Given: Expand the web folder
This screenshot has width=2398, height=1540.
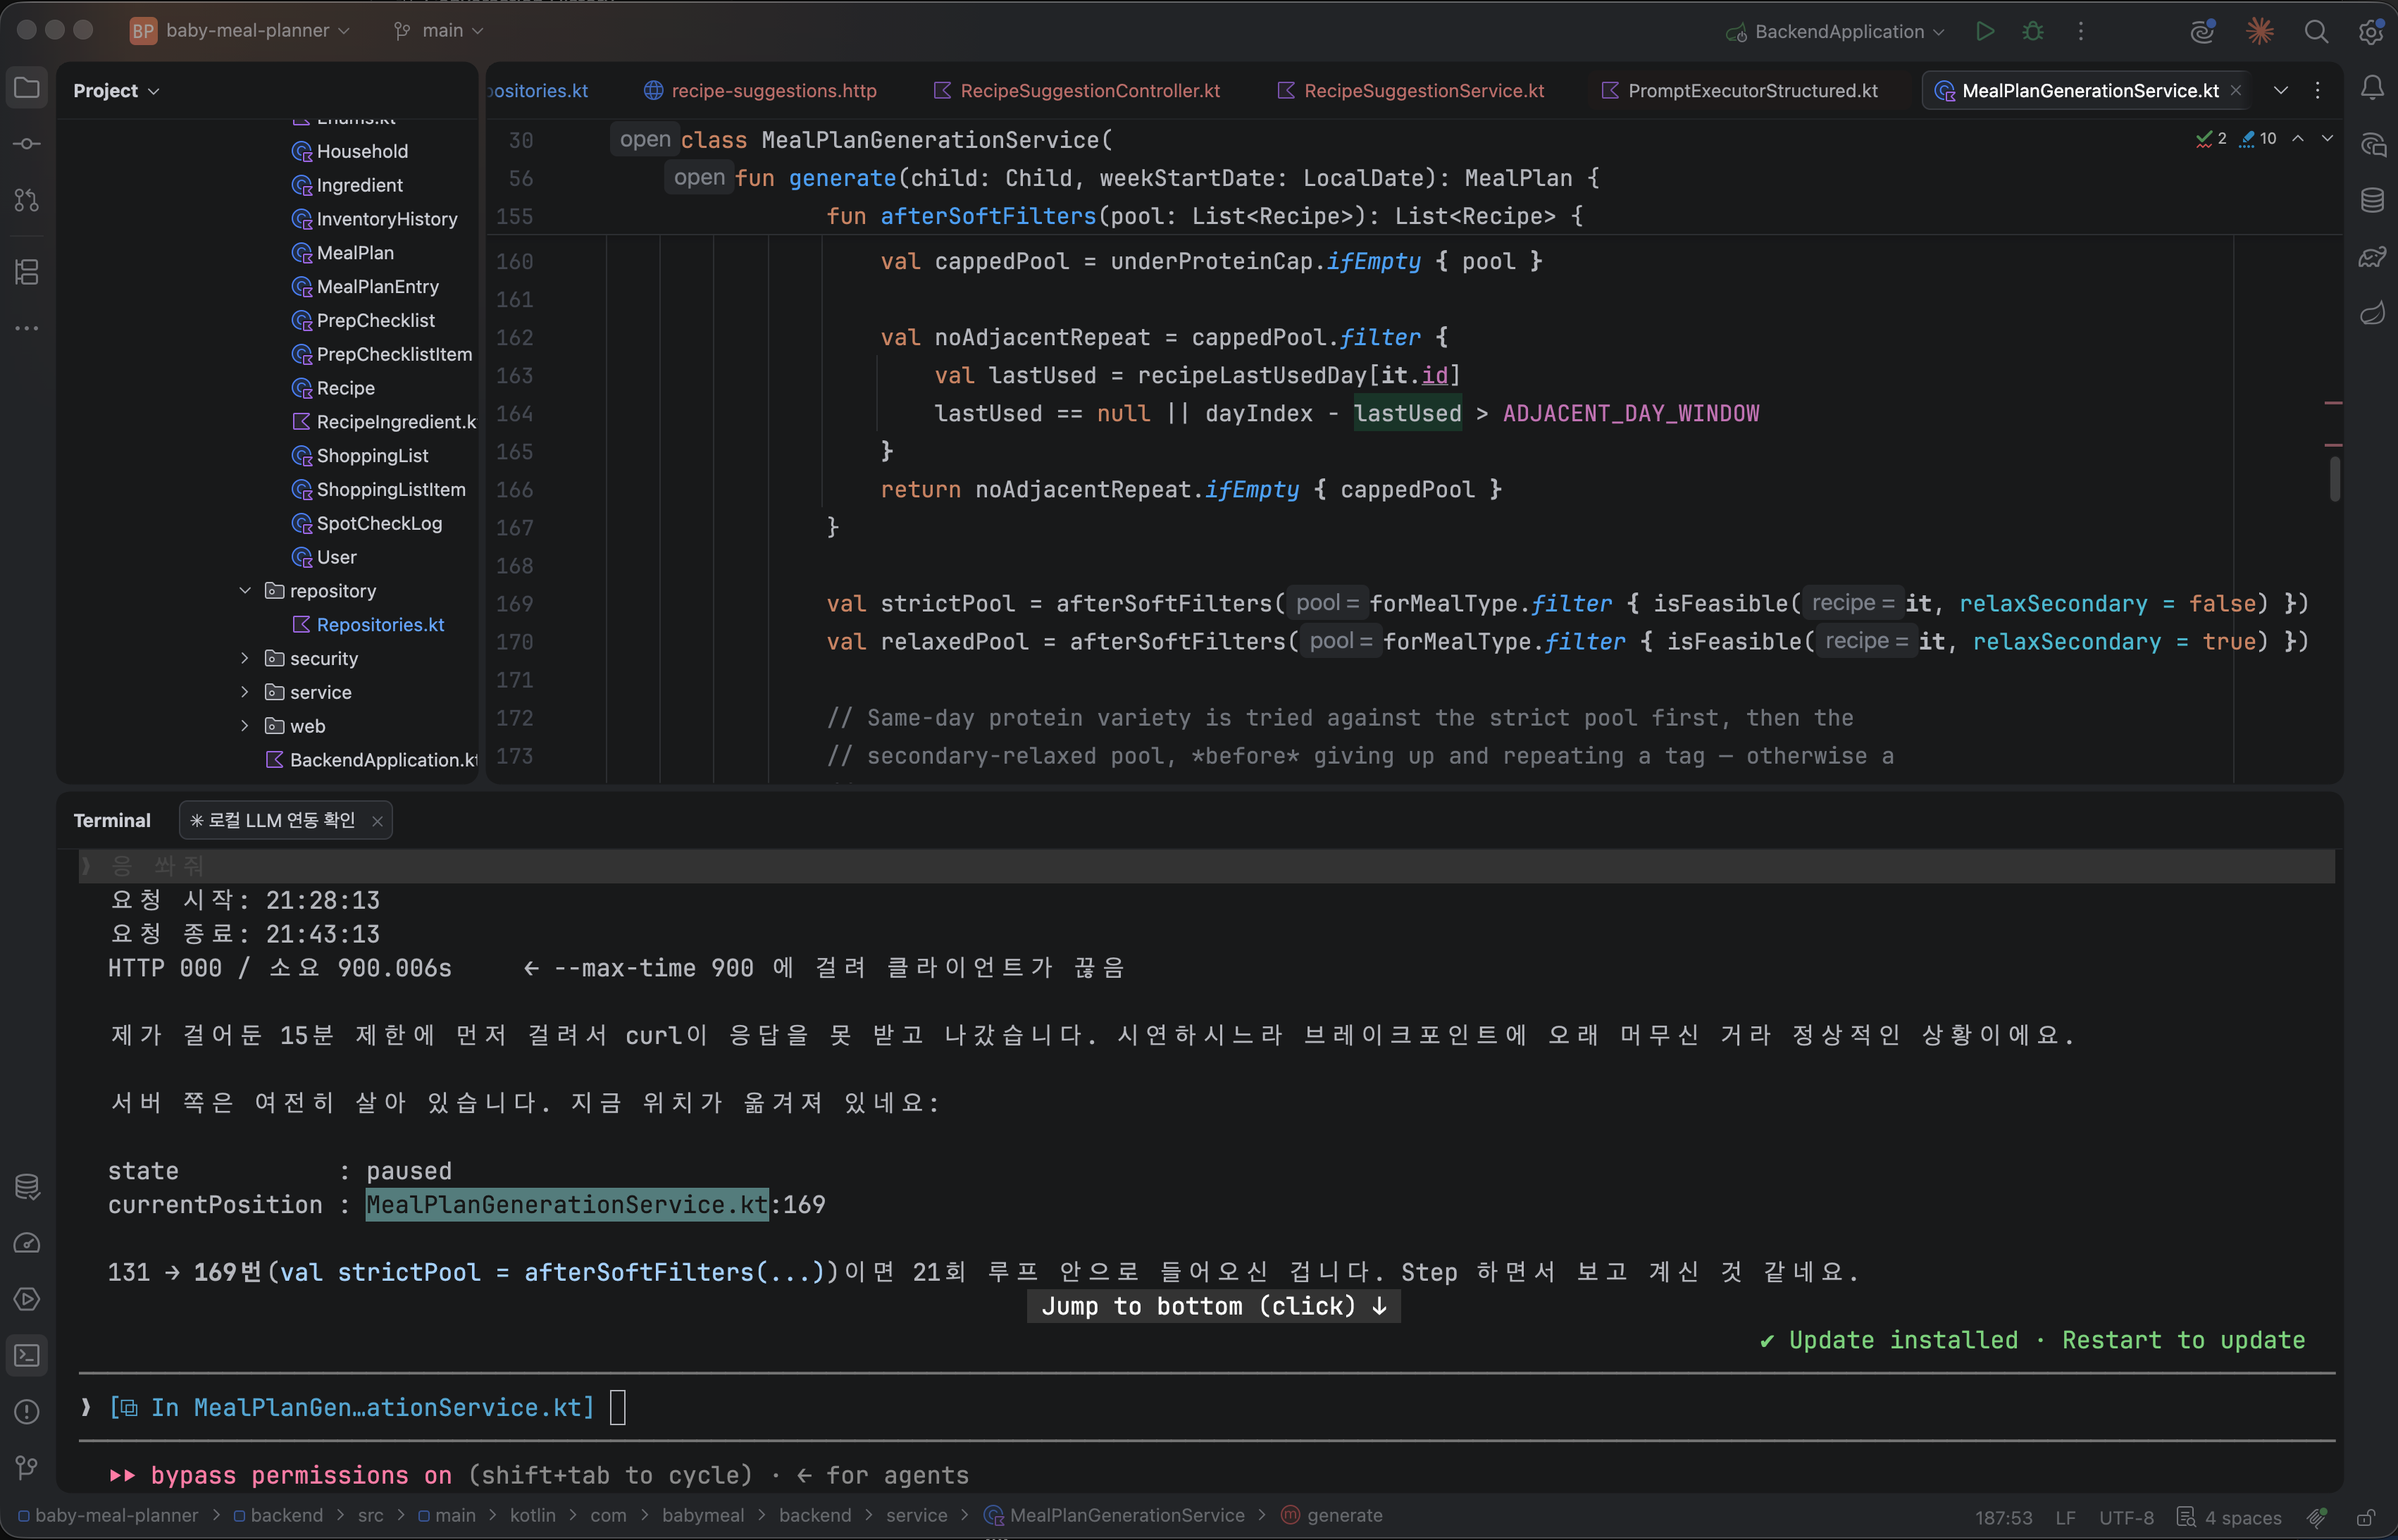Looking at the screenshot, I should pos(245,726).
